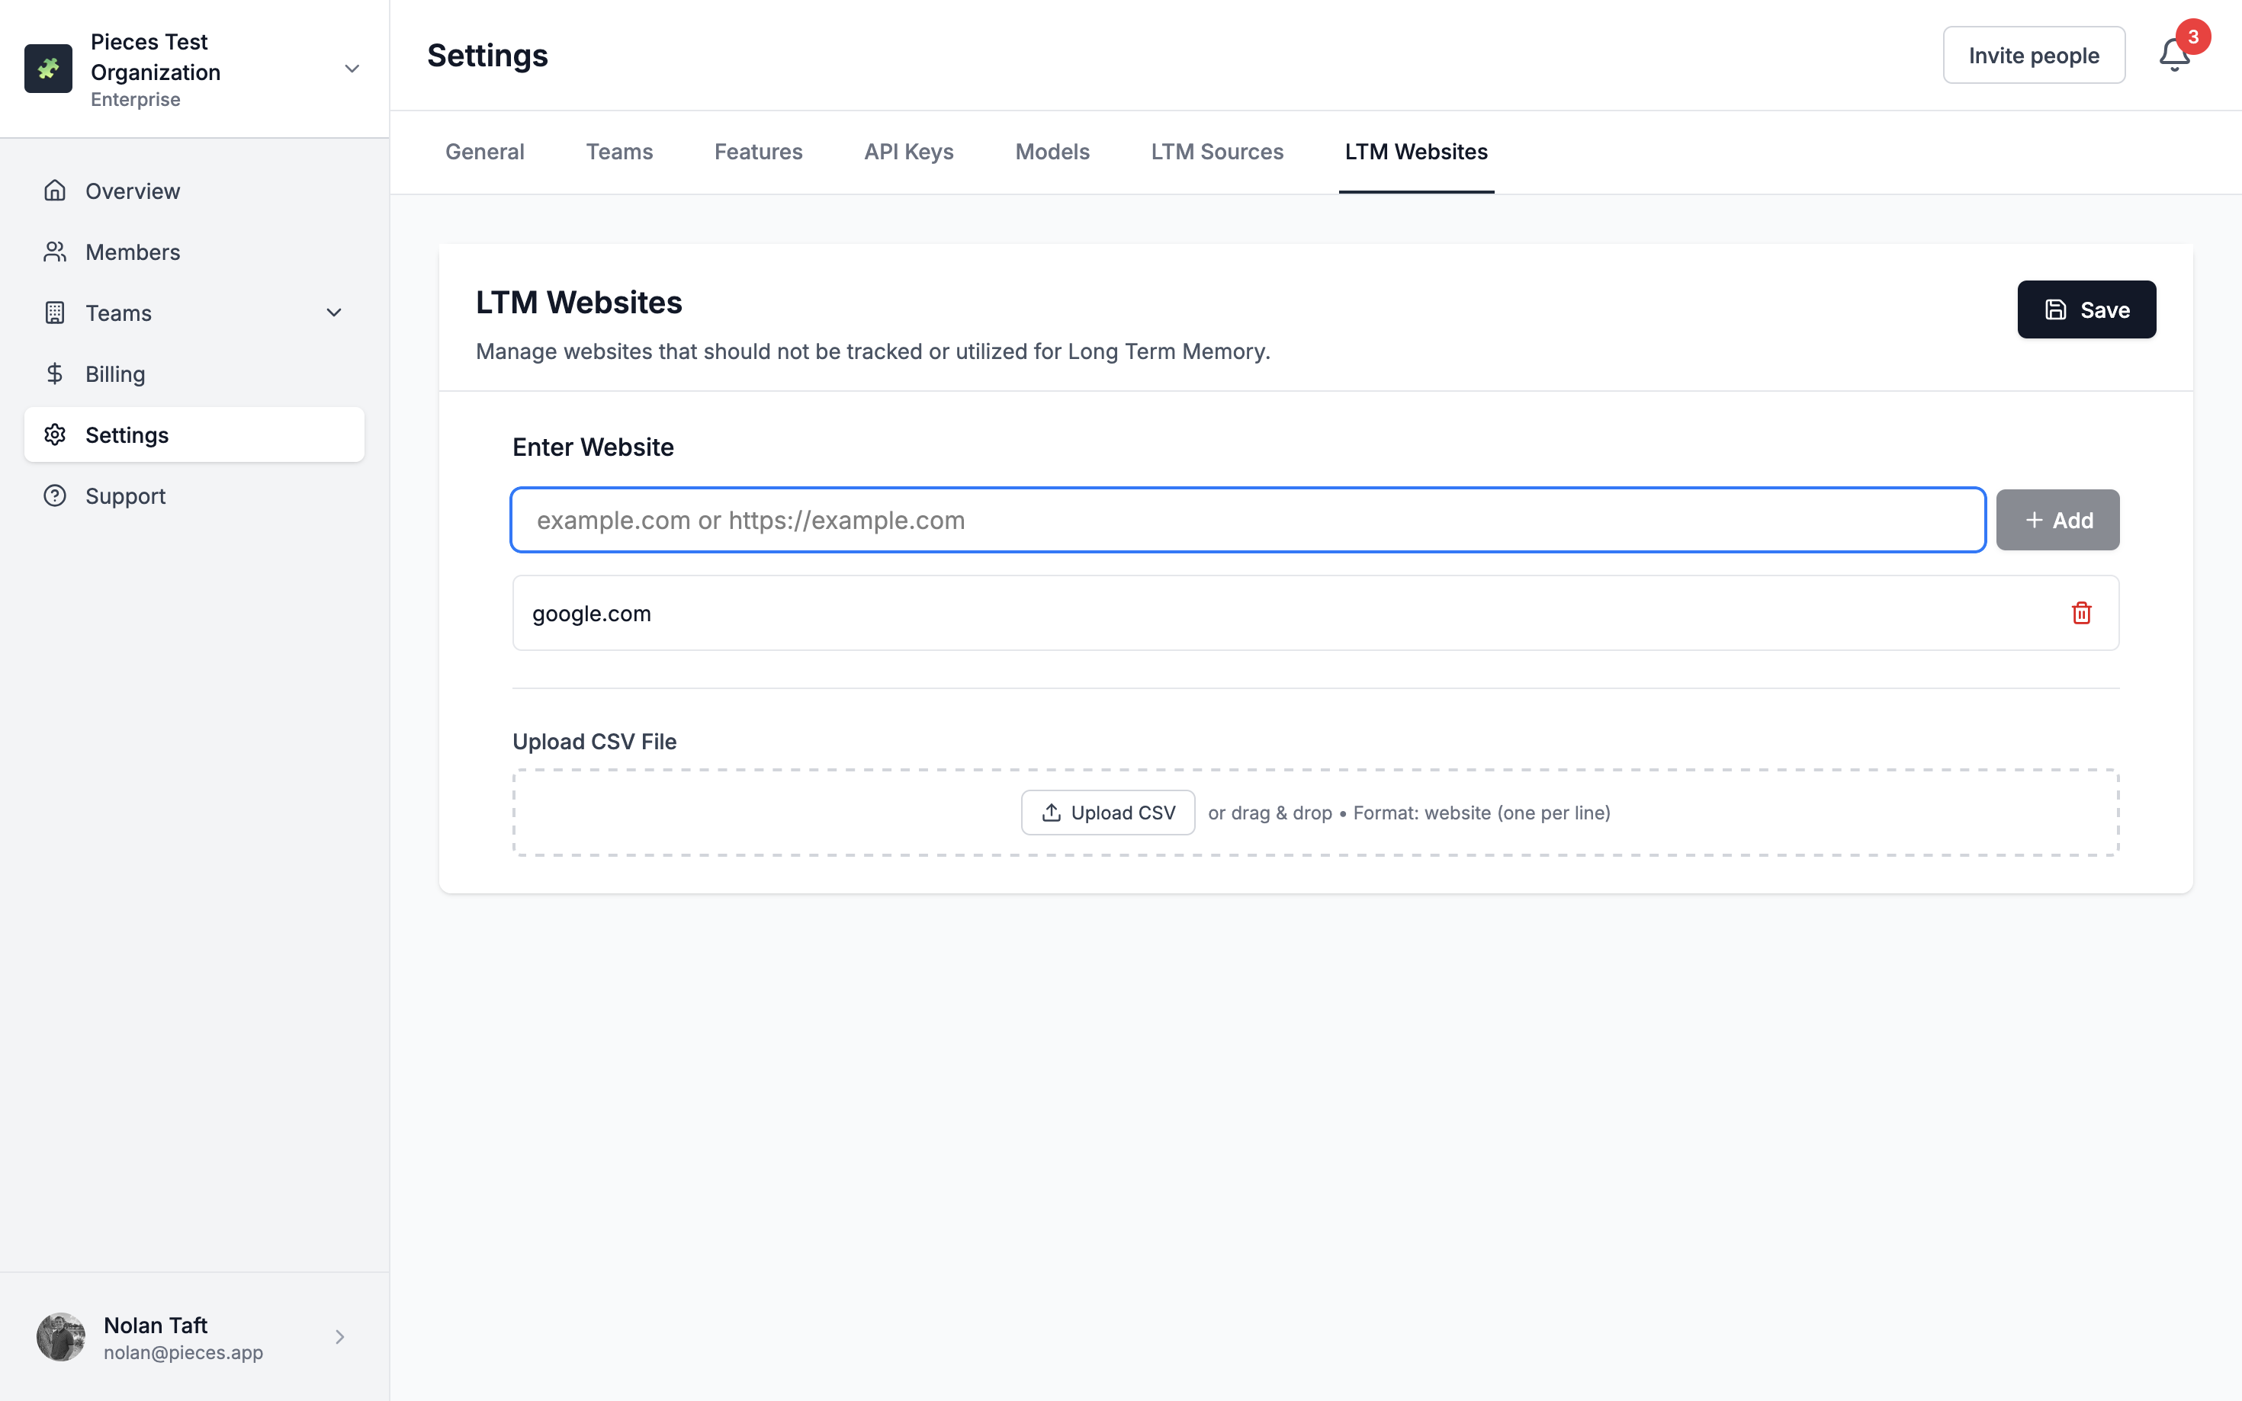Image resolution: width=2242 pixels, height=1401 pixels.
Task: Click the Invite people button
Action: pos(2032,56)
